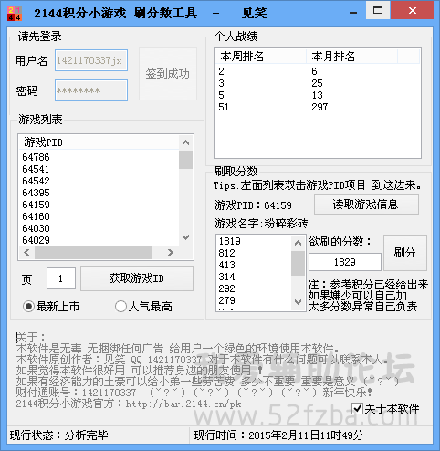Click score list scroll up arrow
The width and height of the screenshot is (440, 451).
tap(298, 243)
